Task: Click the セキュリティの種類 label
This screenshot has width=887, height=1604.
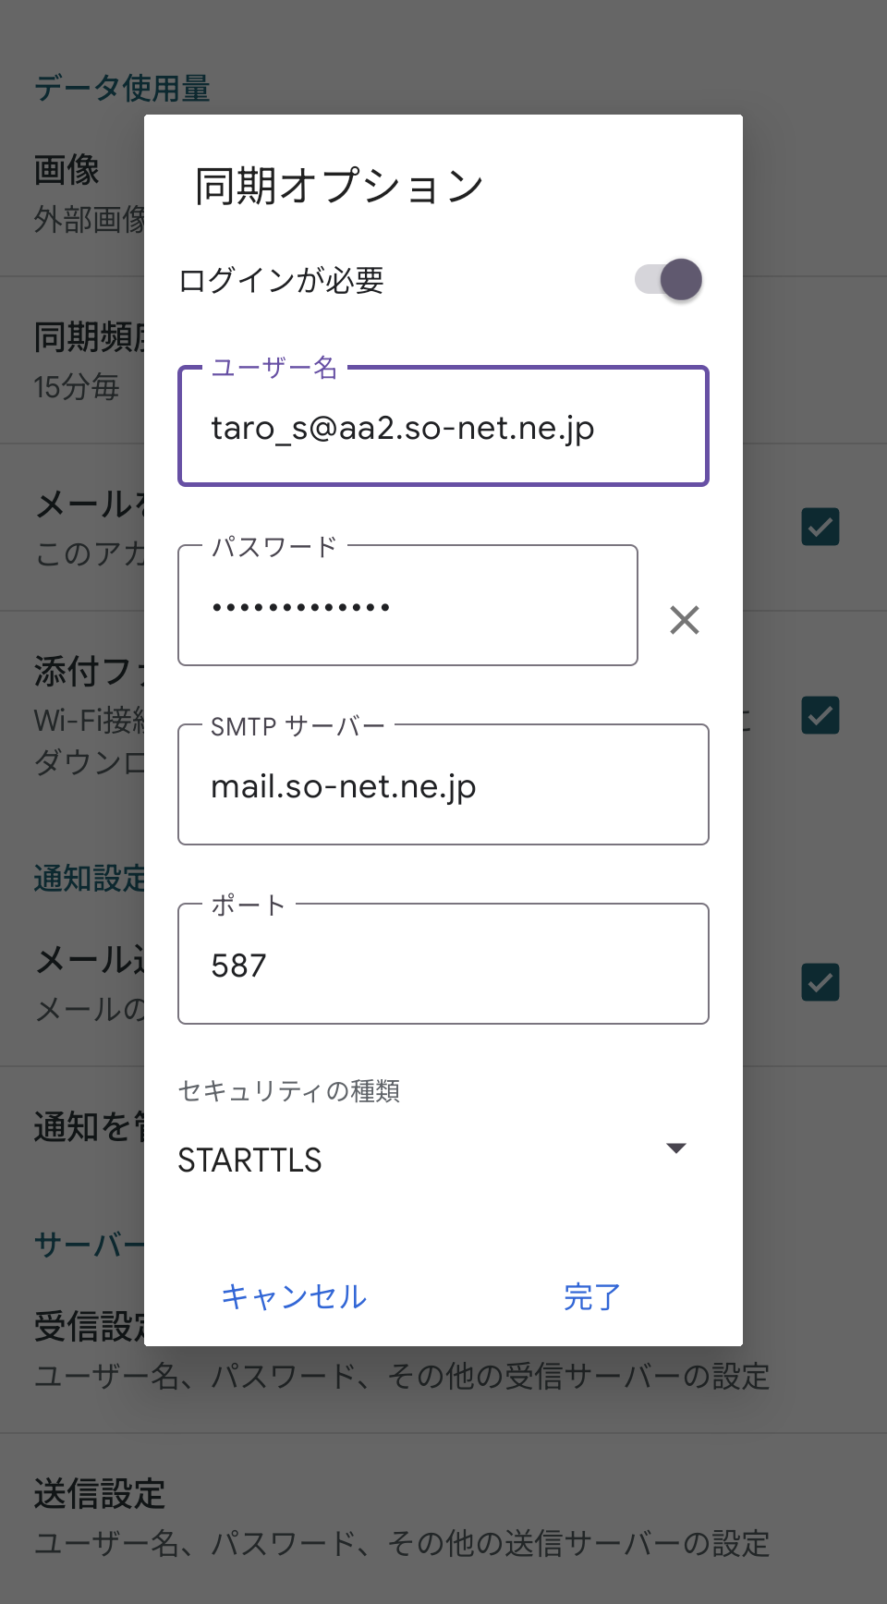Action: click(x=289, y=1091)
